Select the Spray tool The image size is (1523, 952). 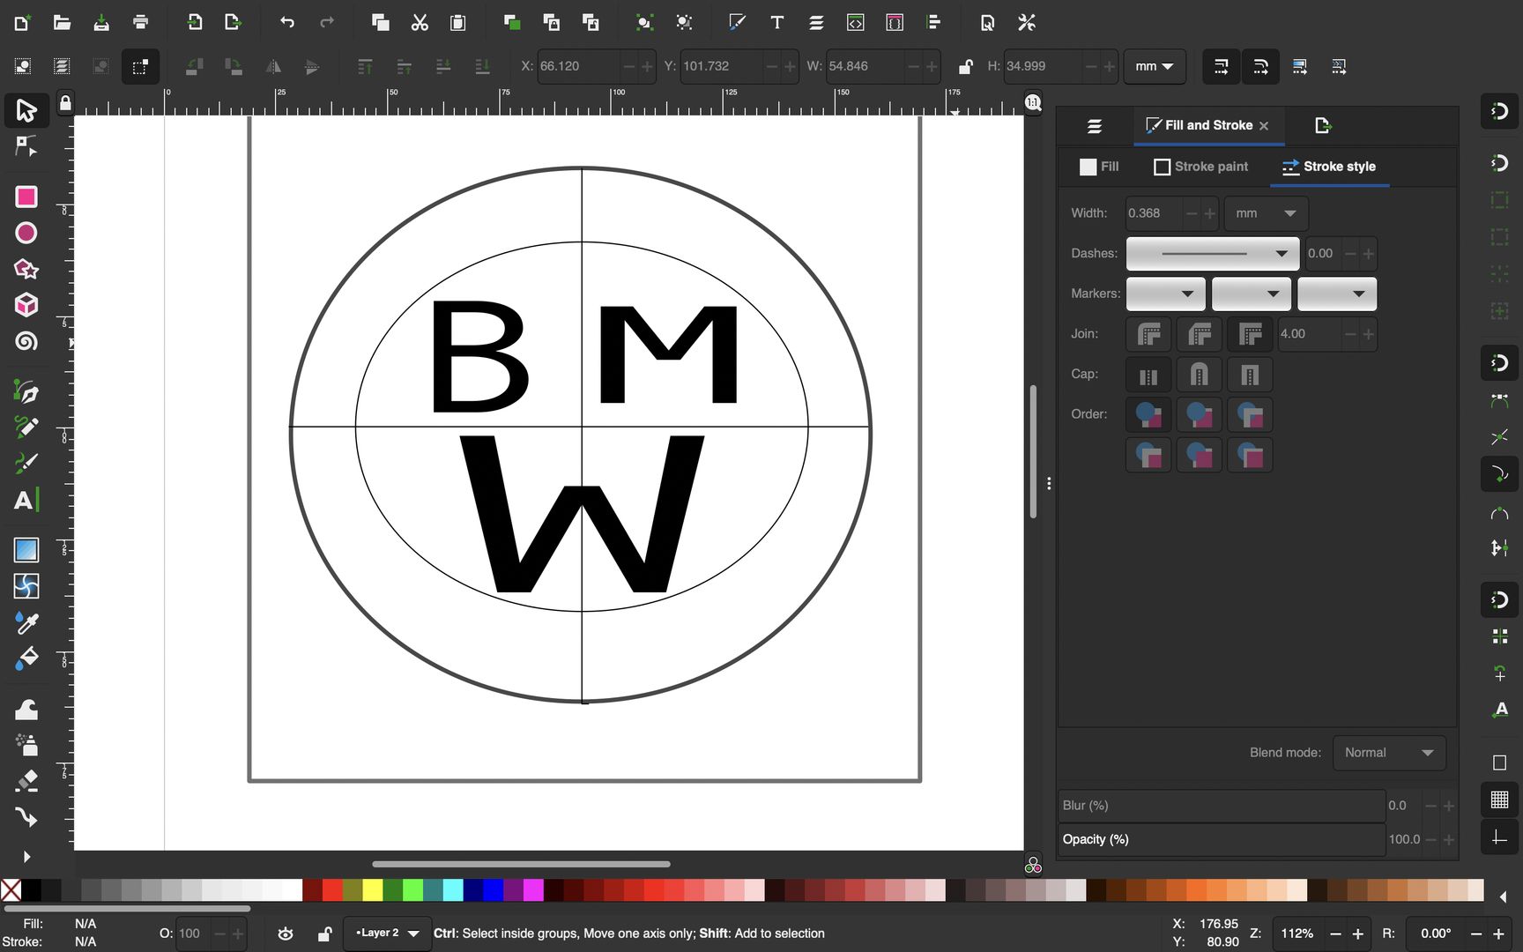coord(26,745)
